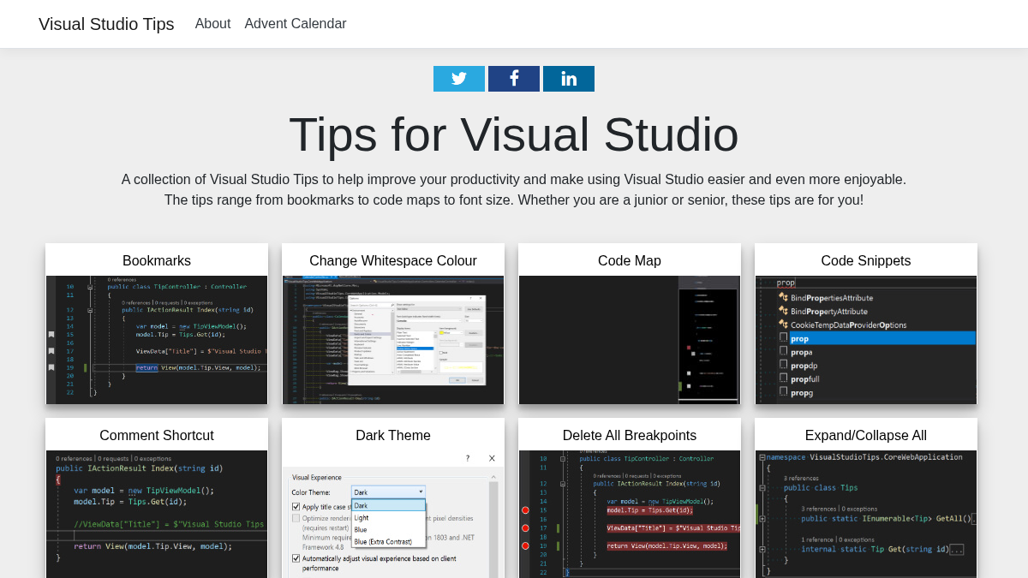View the Delete All Breakpoints screenshot thumbnail

coord(630,514)
